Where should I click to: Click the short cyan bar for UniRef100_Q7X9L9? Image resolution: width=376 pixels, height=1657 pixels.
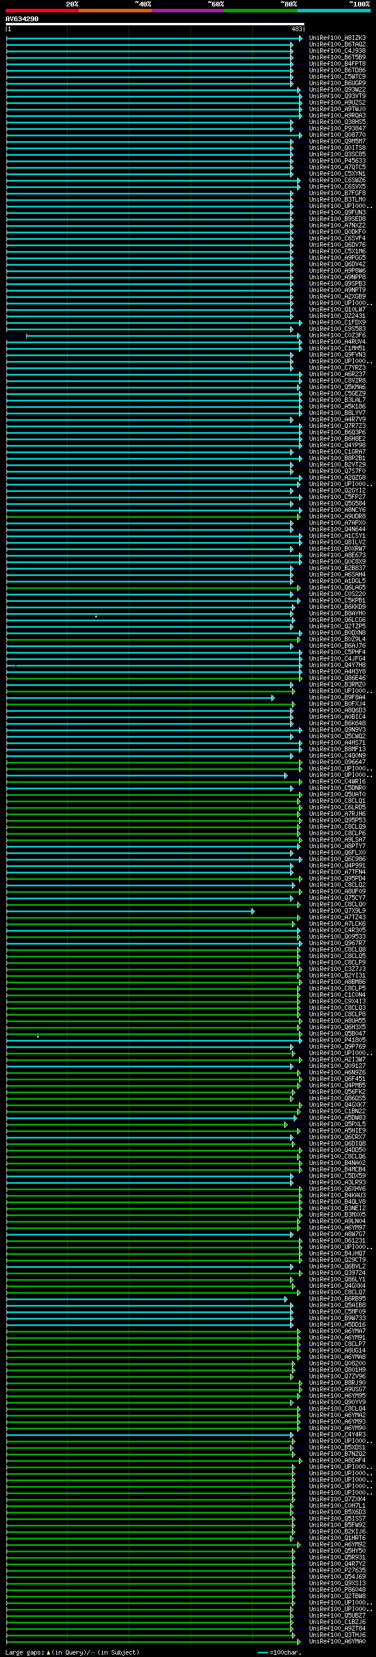(x=130, y=911)
